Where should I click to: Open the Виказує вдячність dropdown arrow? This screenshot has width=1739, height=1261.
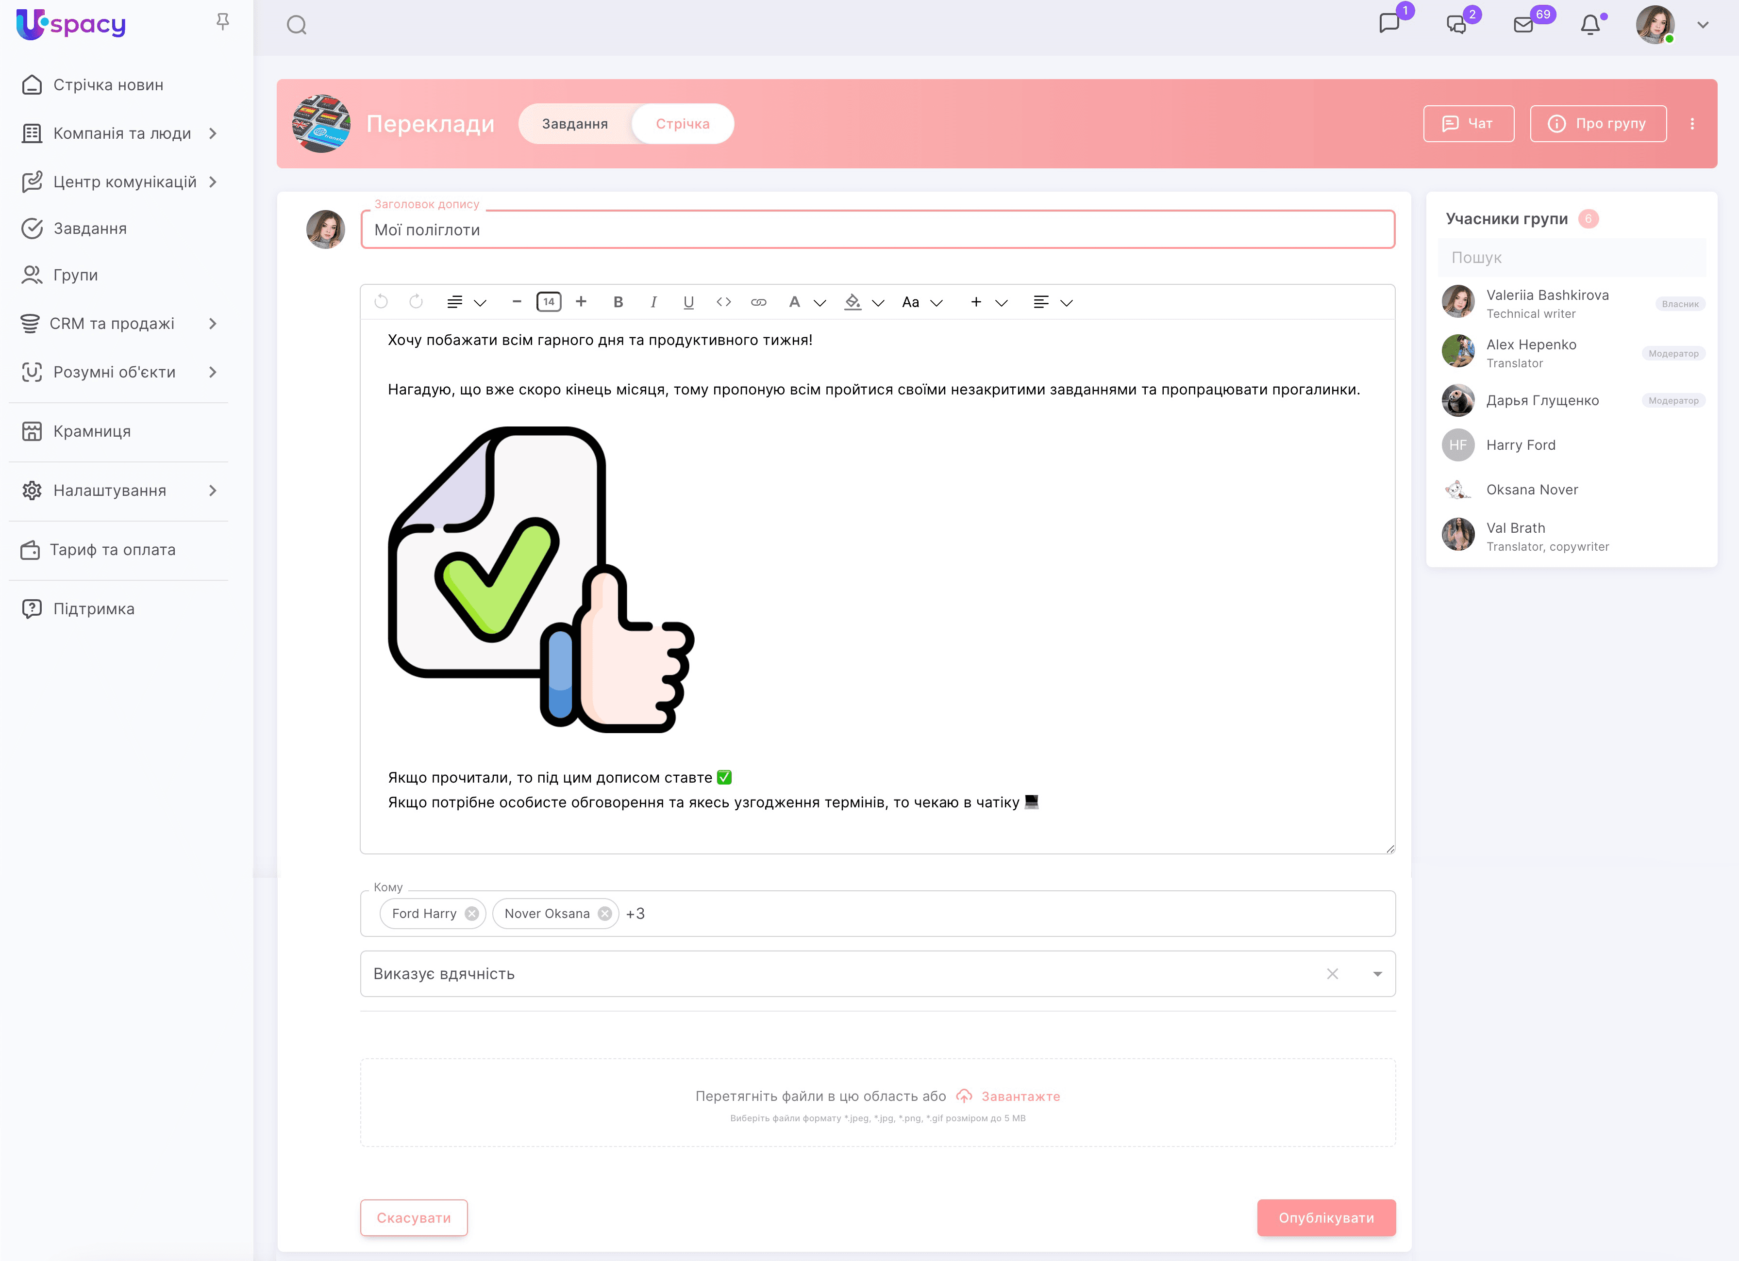tap(1377, 974)
